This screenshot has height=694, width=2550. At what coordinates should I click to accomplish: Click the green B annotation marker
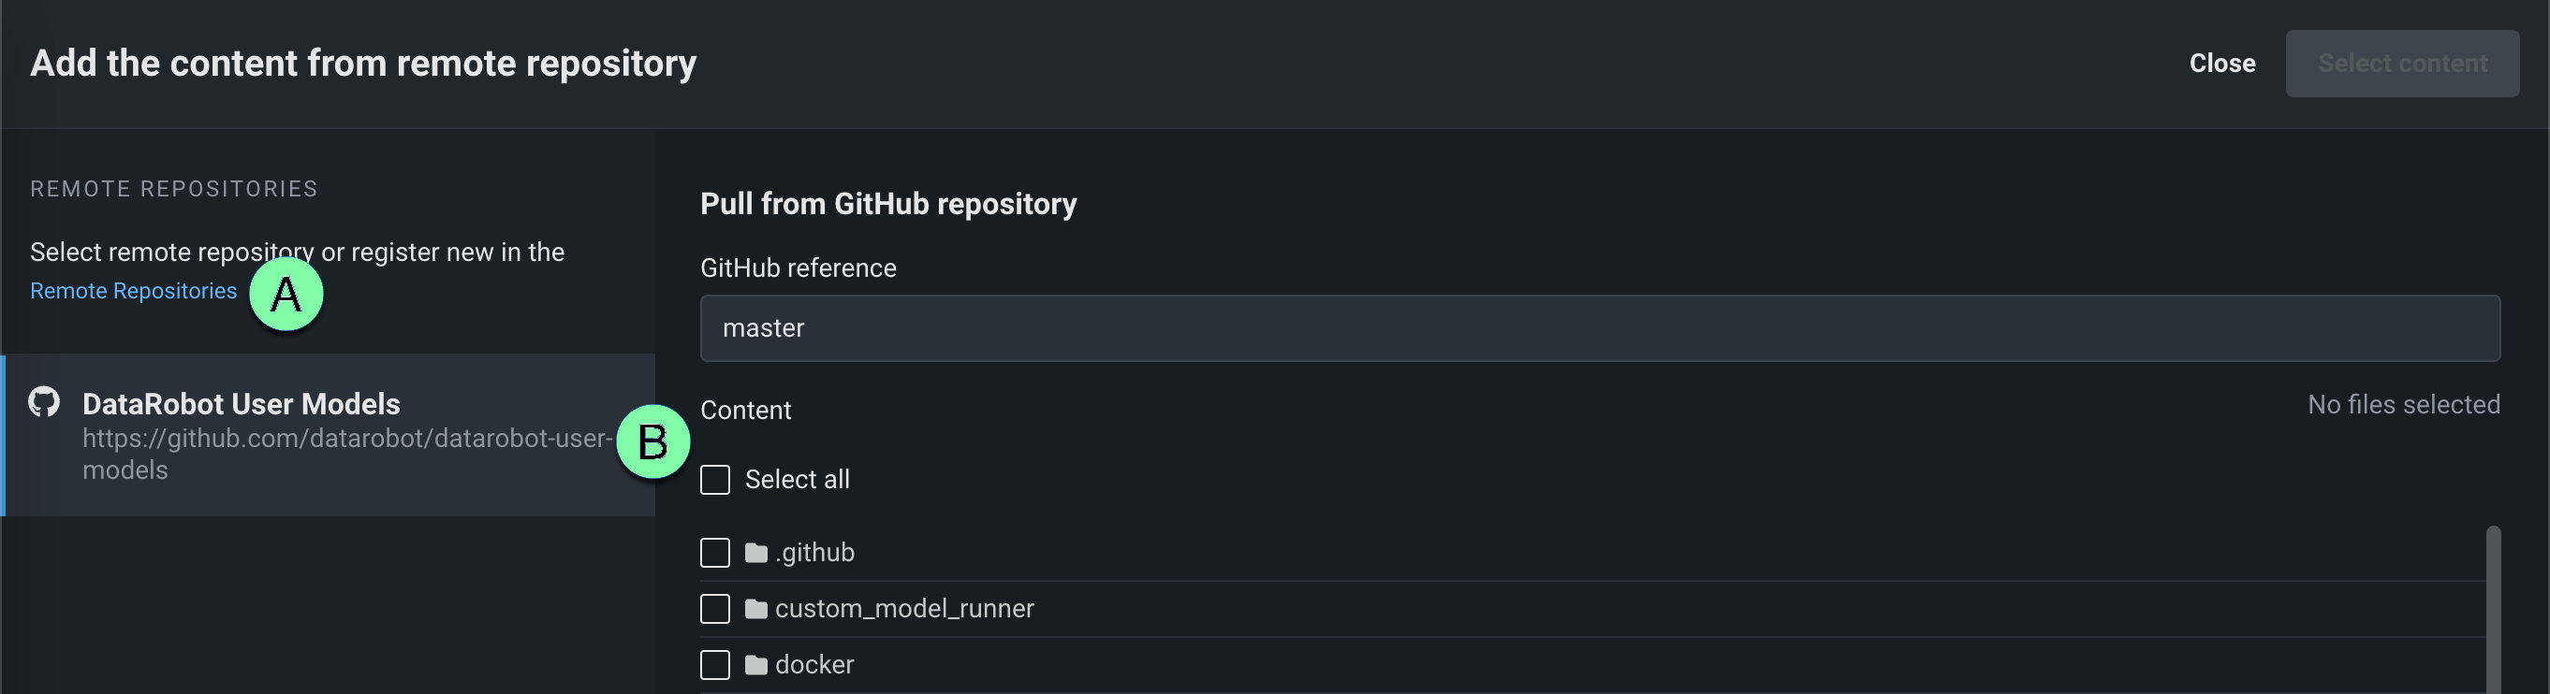[652, 441]
